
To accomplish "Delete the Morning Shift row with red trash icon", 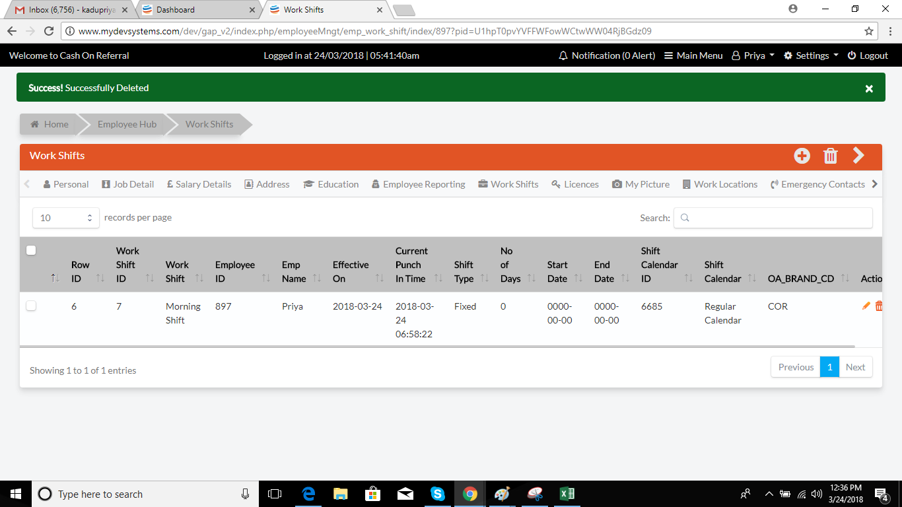I will (x=879, y=306).
